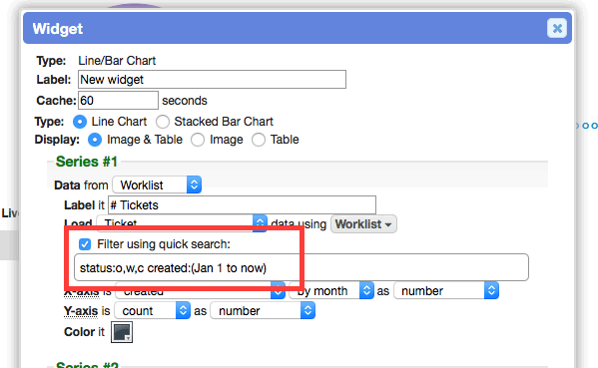Select Image only display option
598x368 pixels.
coord(198,140)
